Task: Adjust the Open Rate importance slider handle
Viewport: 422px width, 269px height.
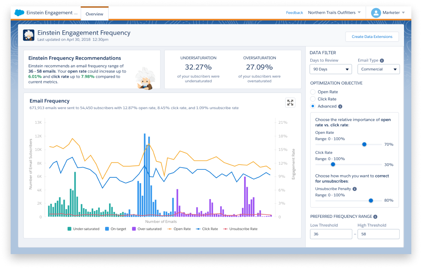Action: click(x=364, y=145)
